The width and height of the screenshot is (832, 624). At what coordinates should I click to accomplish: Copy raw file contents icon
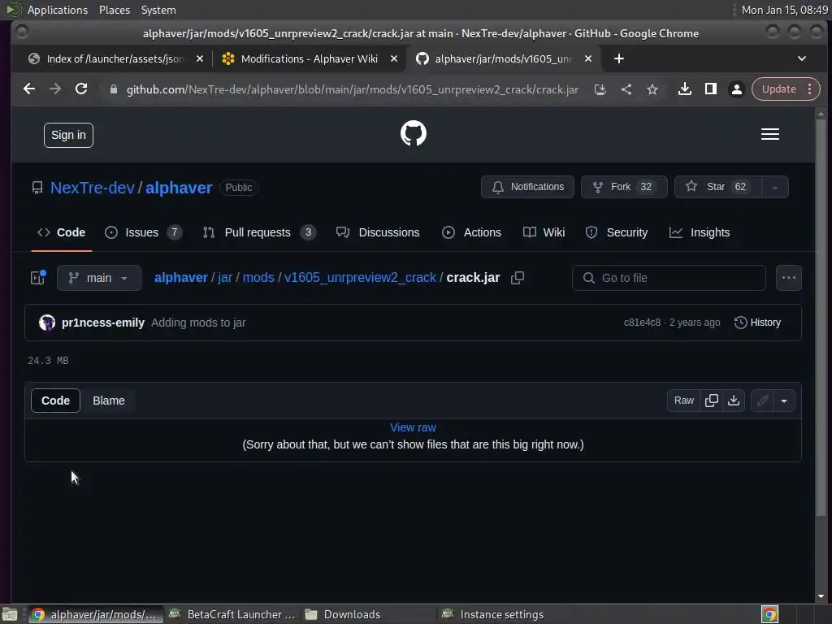coord(712,401)
